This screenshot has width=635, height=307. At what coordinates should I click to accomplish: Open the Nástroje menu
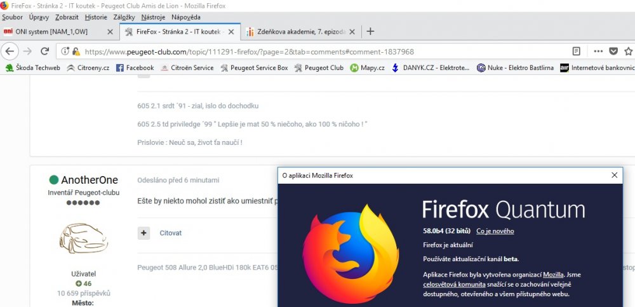153,17
